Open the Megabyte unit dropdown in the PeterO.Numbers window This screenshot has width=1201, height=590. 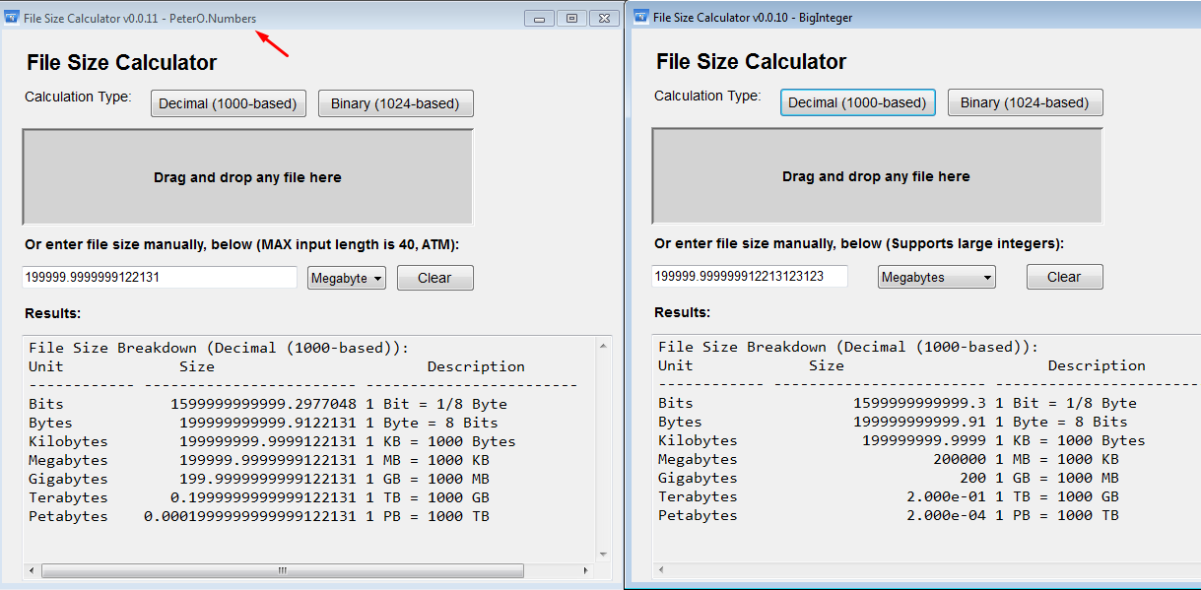347,278
